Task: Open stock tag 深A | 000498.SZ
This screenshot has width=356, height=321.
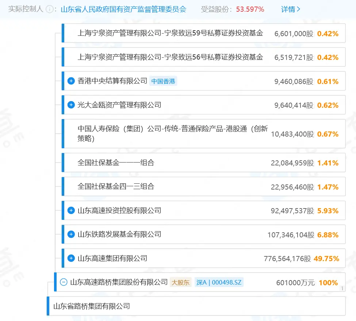Action: pos(219,282)
